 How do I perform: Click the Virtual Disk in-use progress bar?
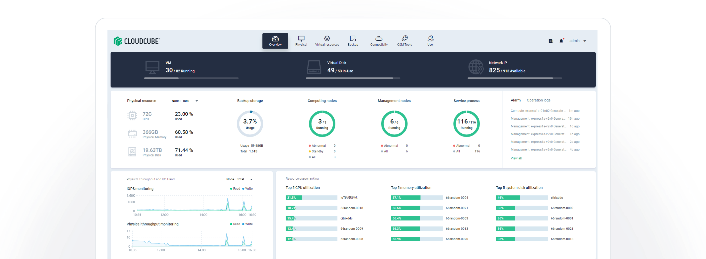coord(353,78)
